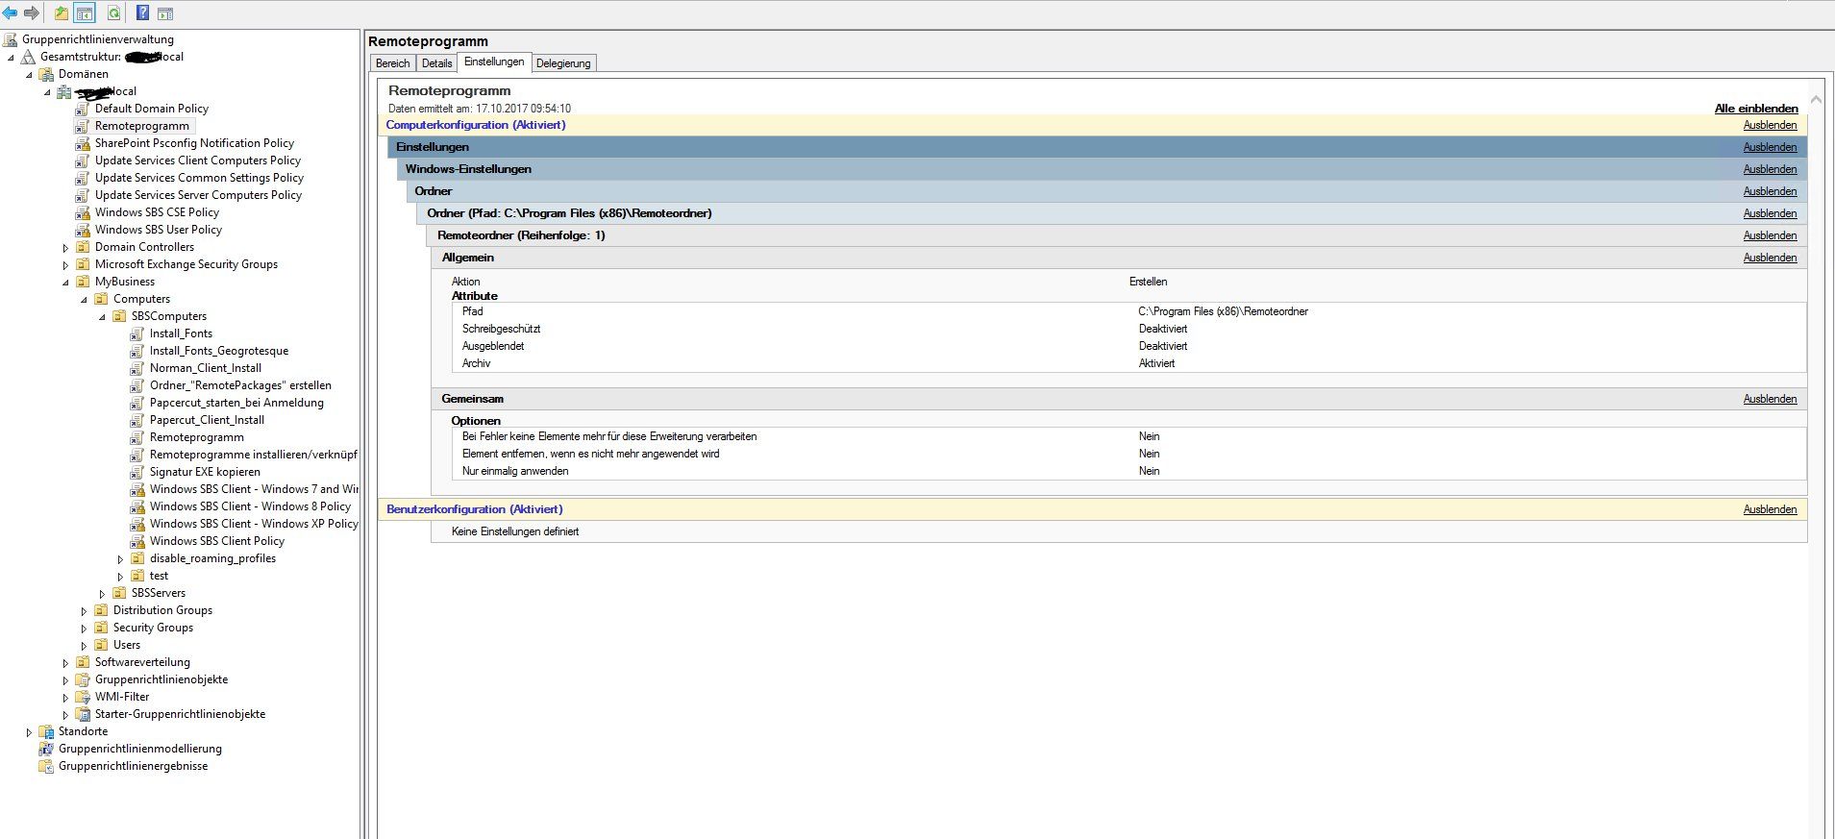Click the Starter-Gruppenrichtlinienobjekte icon

(83, 714)
